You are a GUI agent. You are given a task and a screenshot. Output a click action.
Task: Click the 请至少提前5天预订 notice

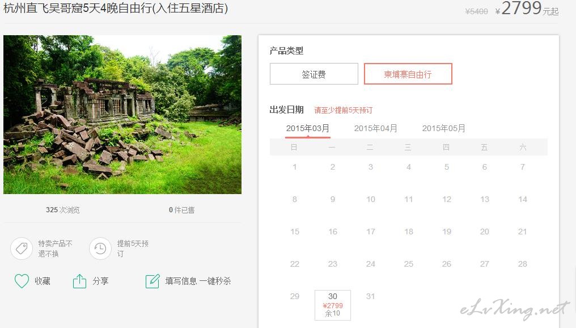click(344, 110)
